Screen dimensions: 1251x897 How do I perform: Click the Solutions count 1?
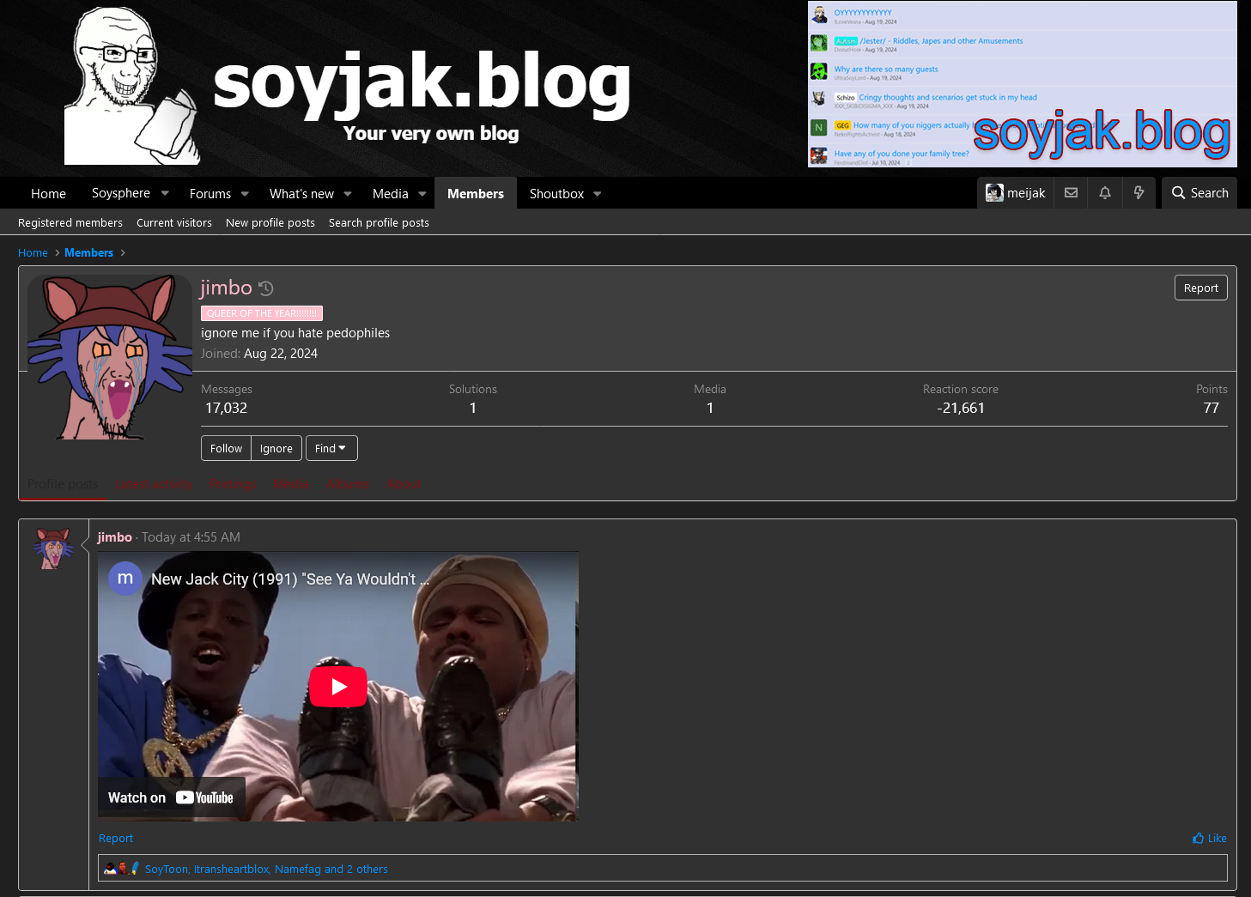[x=473, y=409]
